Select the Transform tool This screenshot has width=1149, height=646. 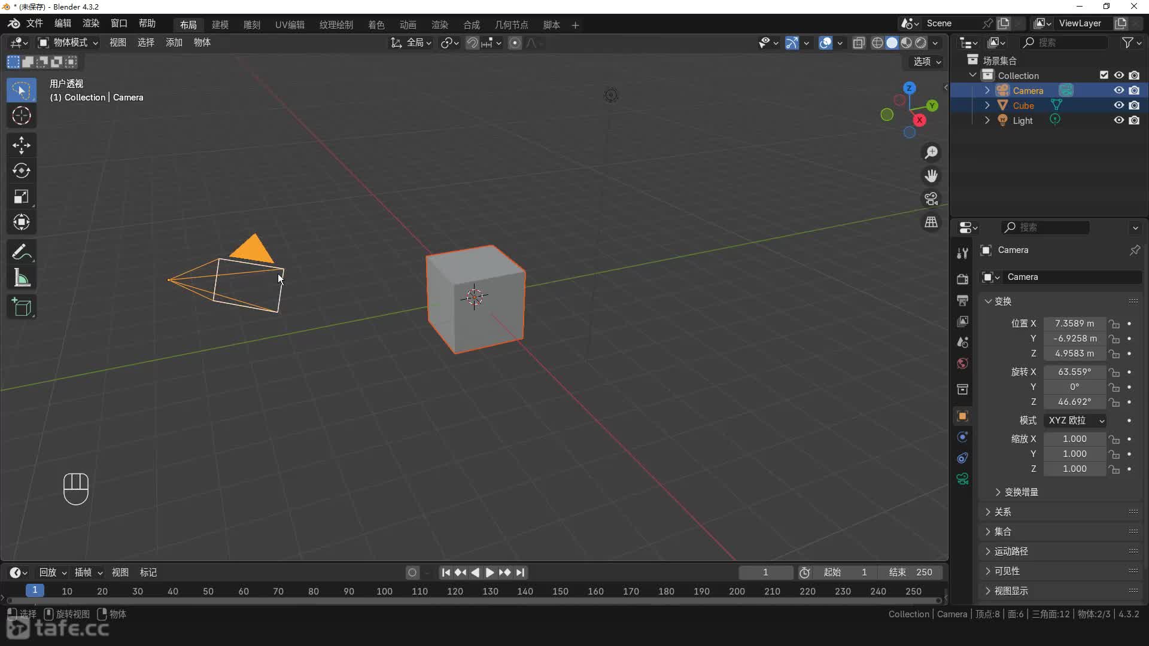pos(22,223)
